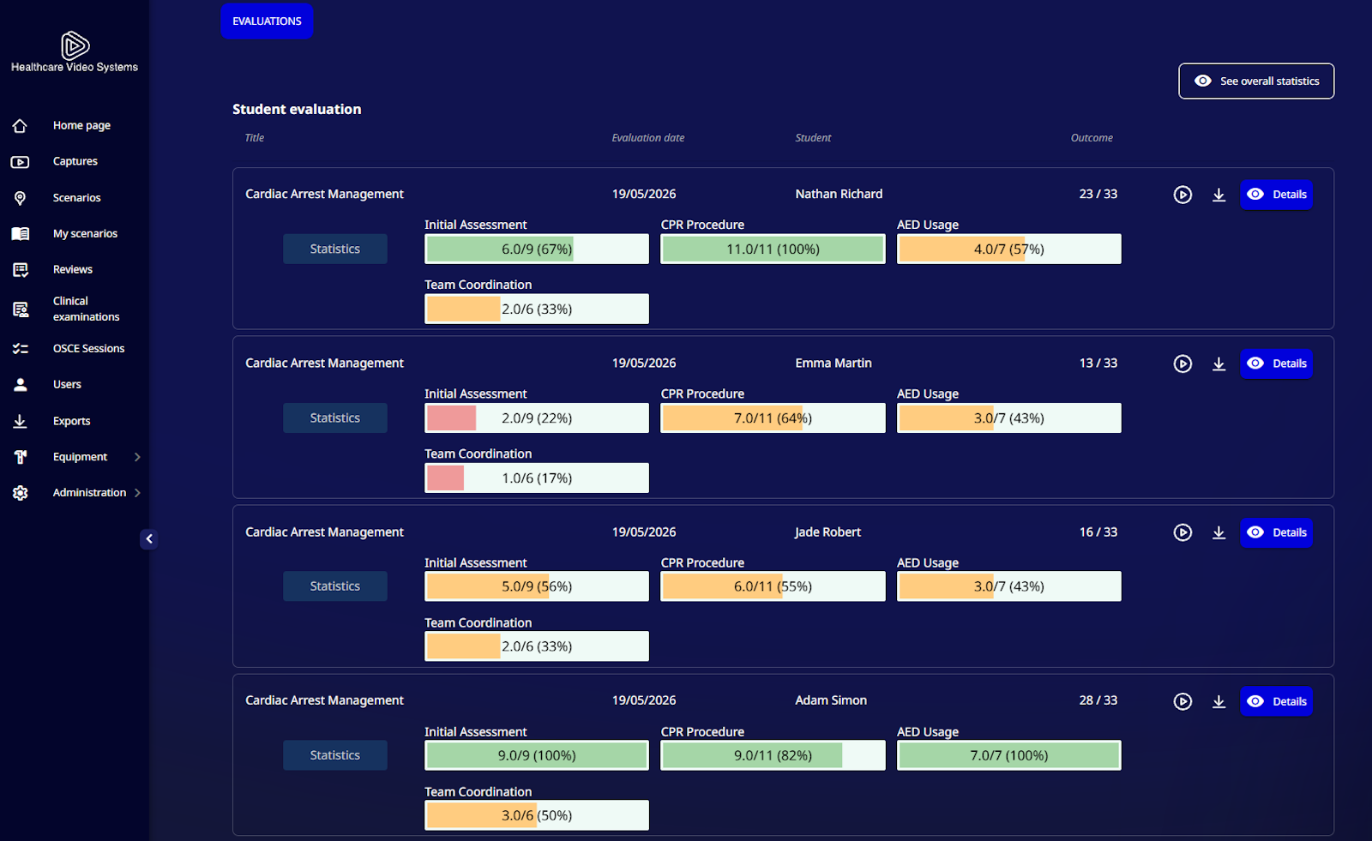
Task: Collapse the sidebar with the arrow toggle
Action: [x=149, y=539]
